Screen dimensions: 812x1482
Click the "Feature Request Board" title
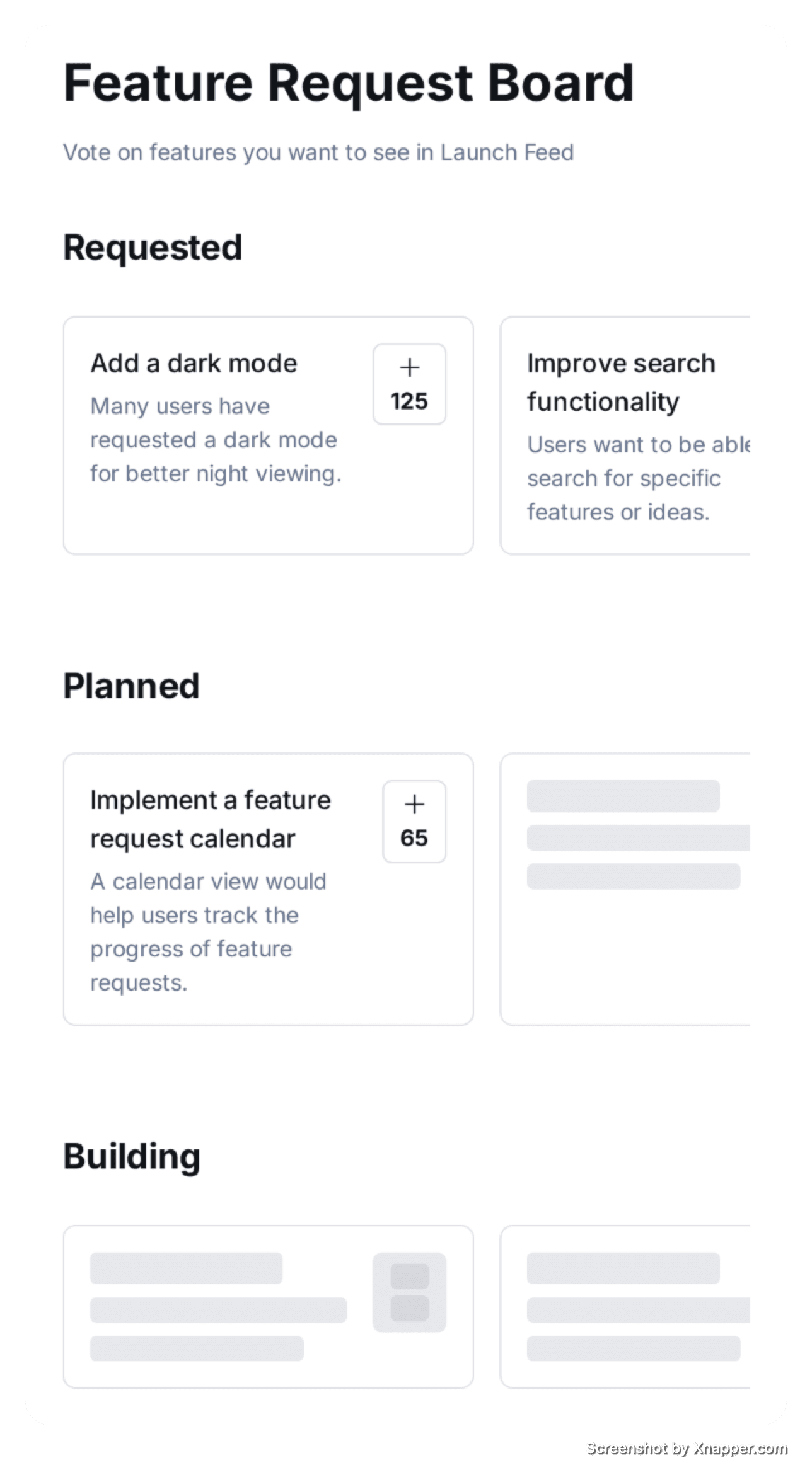pyautogui.click(x=347, y=83)
